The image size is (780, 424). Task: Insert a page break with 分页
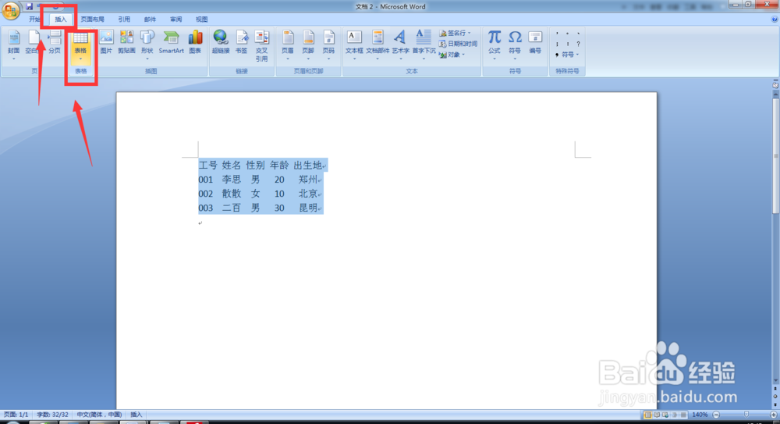[x=55, y=43]
